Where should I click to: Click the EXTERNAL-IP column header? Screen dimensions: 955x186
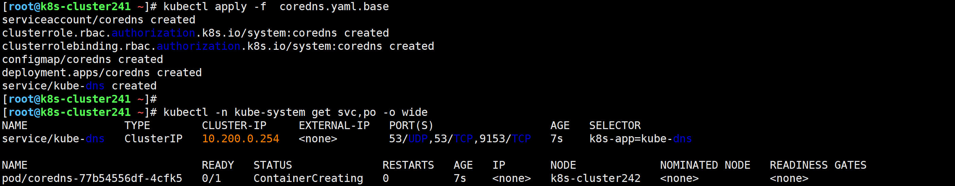(334, 125)
